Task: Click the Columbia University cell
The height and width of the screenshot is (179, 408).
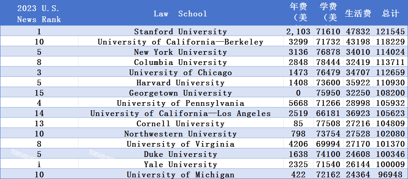Action: pos(181,62)
